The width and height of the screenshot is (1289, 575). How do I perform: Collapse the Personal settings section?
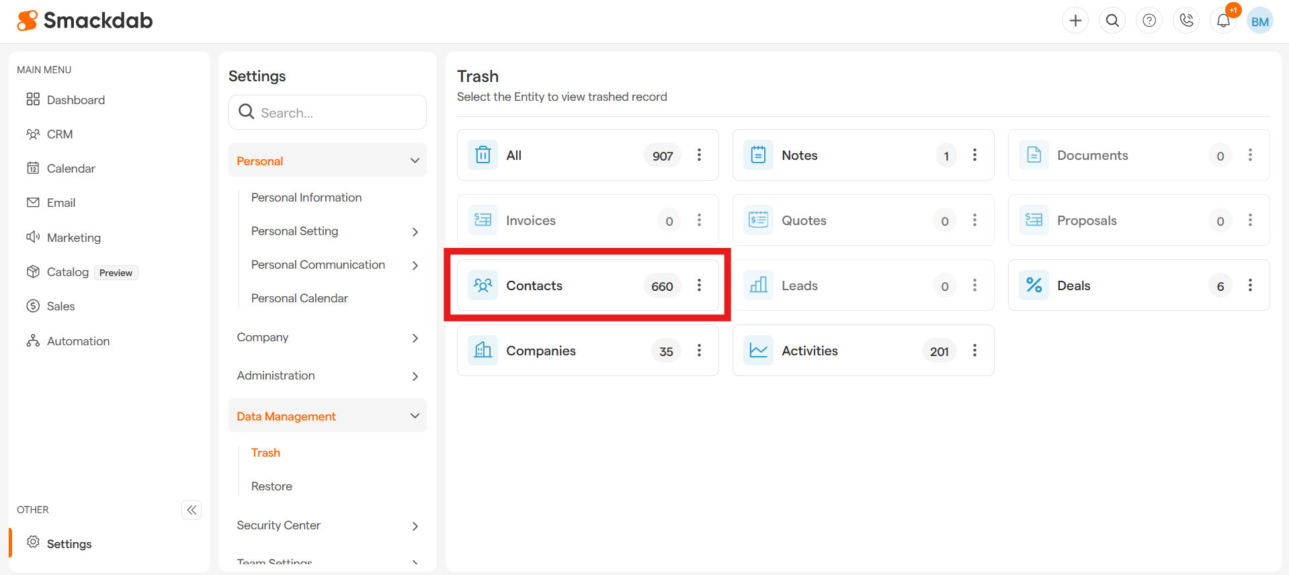[415, 161]
